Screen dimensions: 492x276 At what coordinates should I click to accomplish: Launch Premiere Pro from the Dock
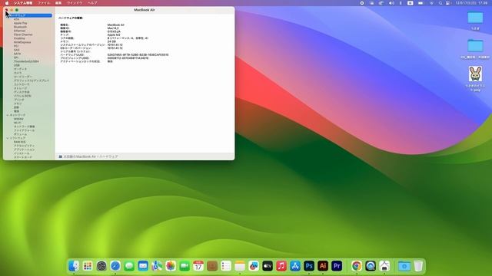337,266
